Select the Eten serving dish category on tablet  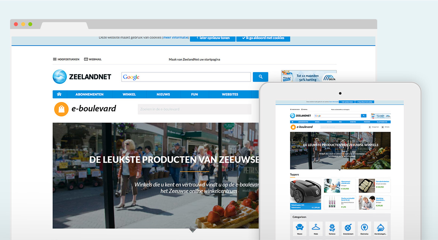[x=381, y=228]
